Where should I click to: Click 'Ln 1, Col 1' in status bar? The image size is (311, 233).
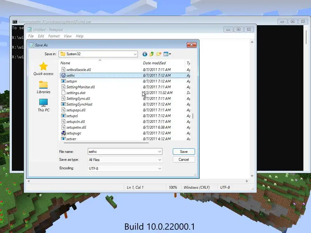pos(135,187)
